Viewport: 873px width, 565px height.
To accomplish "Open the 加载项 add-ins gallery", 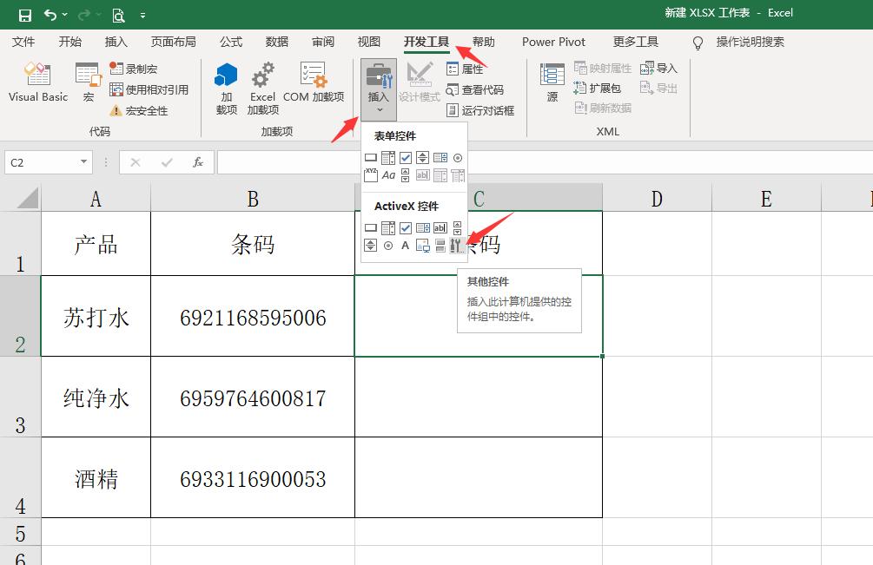I will click(x=227, y=87).
